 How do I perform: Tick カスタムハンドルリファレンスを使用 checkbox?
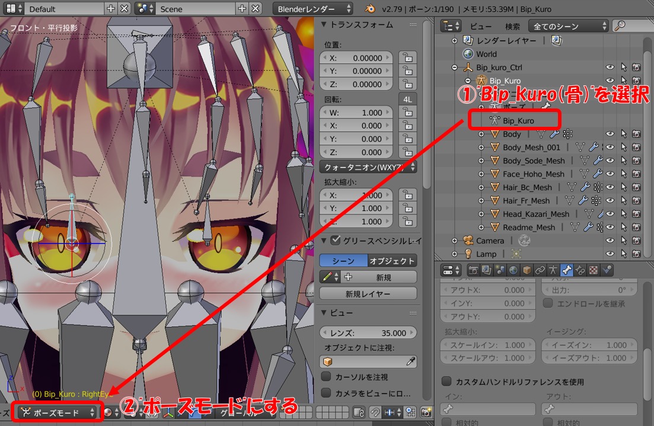click(448, 382)
